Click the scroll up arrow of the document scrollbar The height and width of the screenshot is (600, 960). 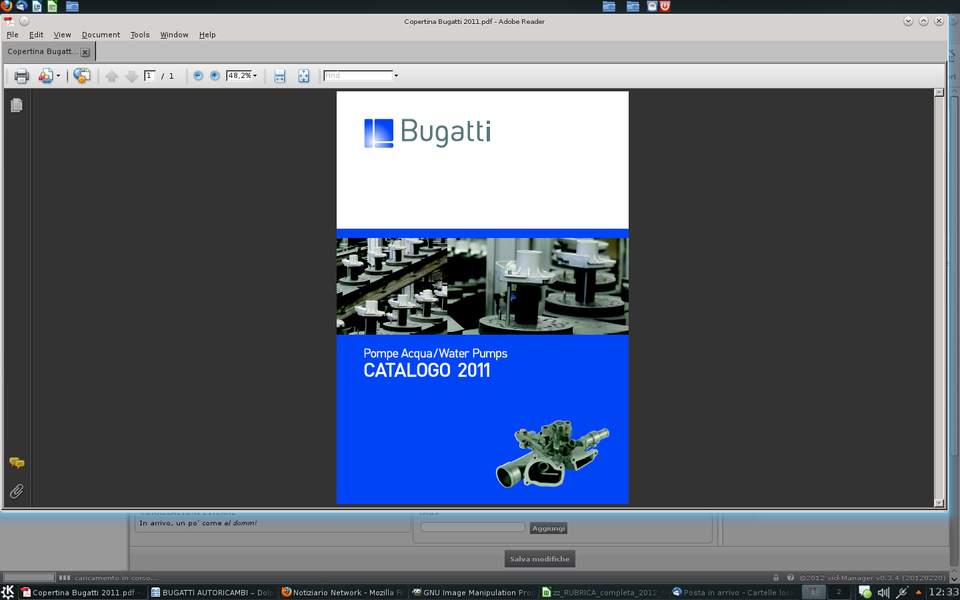pos(939,93)
